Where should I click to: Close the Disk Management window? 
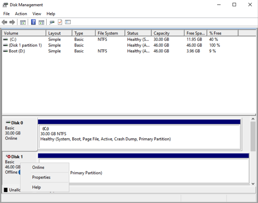250,5
